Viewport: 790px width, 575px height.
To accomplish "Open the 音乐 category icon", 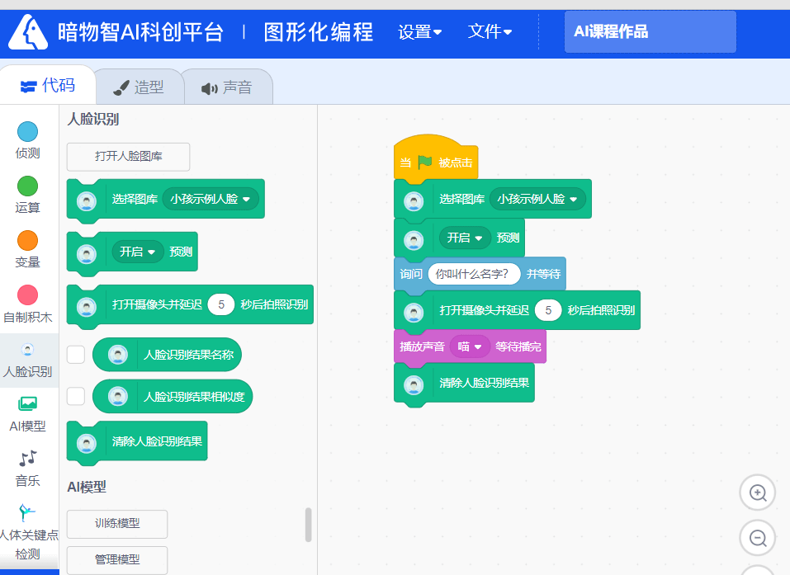I will (28, 458).
